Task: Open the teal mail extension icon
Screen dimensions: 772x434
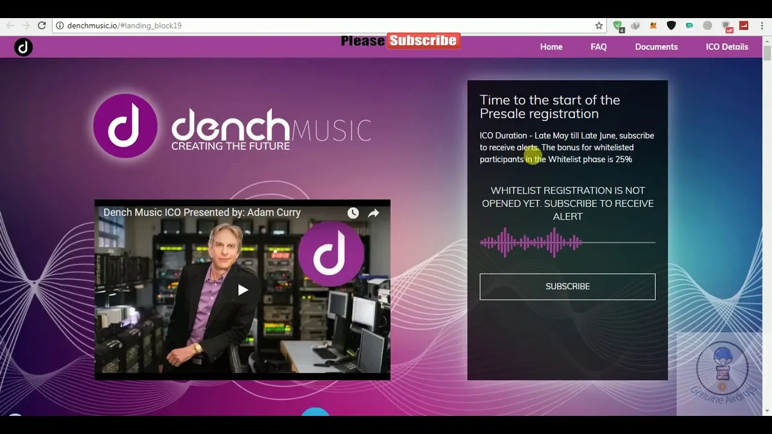Action: tap(689, 25)
